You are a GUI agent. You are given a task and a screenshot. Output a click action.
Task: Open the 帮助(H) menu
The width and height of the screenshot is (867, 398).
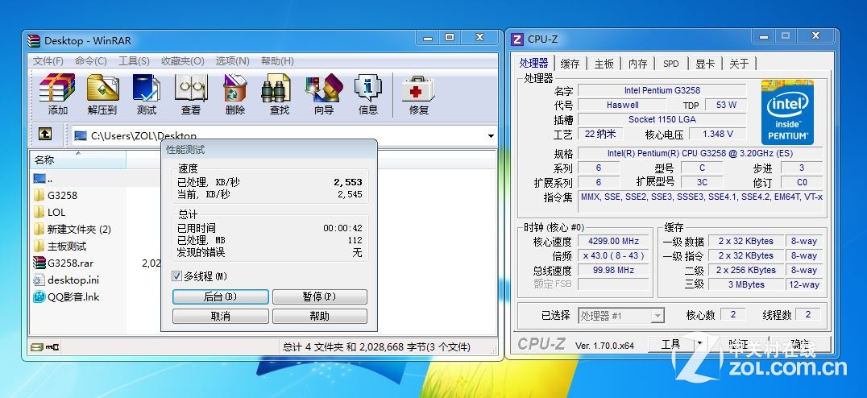point(277,60)
